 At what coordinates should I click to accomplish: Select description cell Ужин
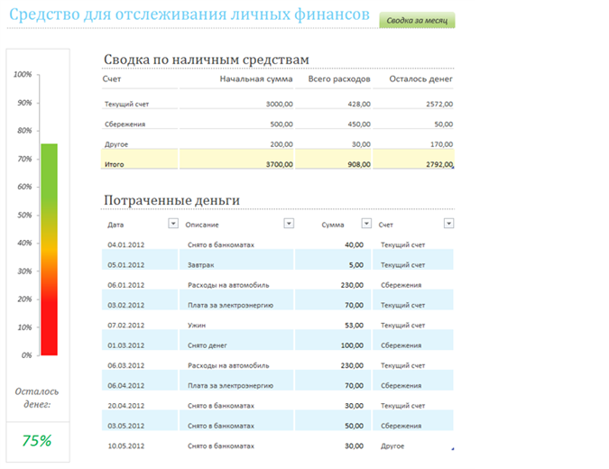[x=197, y=326]
